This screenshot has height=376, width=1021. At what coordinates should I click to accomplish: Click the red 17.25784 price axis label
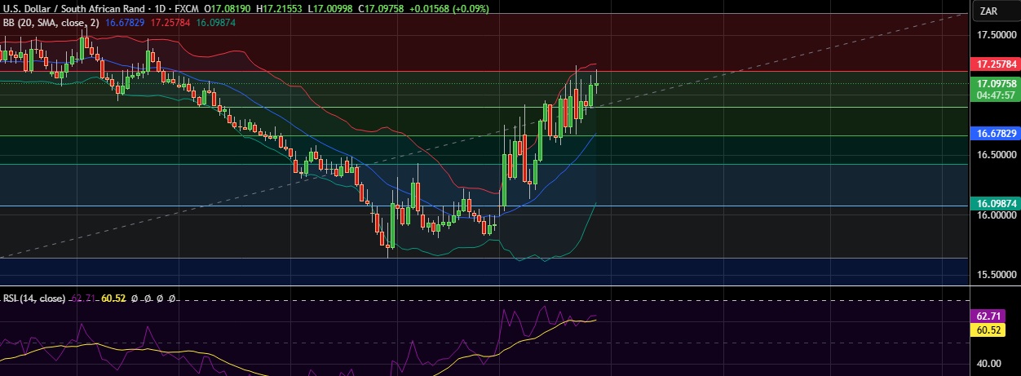tap(994, 64)
